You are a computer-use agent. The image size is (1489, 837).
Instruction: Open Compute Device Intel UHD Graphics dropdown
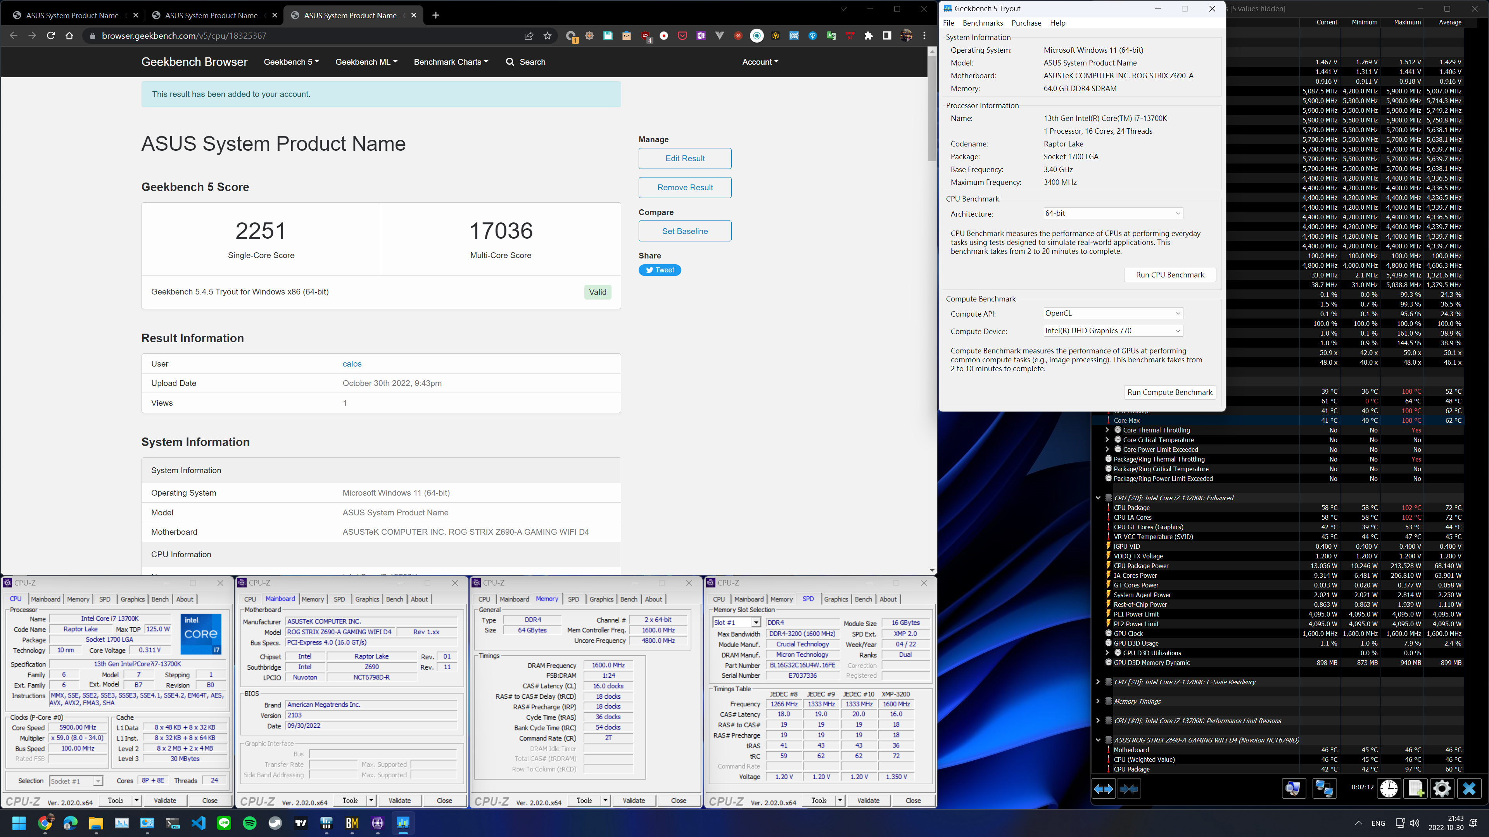pyautogui.click(x=1113, y=331)
